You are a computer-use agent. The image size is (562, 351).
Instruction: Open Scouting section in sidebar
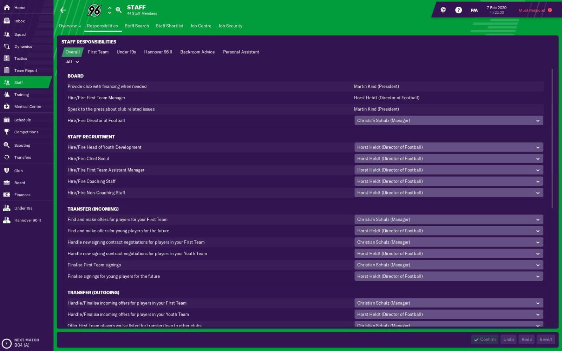click(22, 145)
